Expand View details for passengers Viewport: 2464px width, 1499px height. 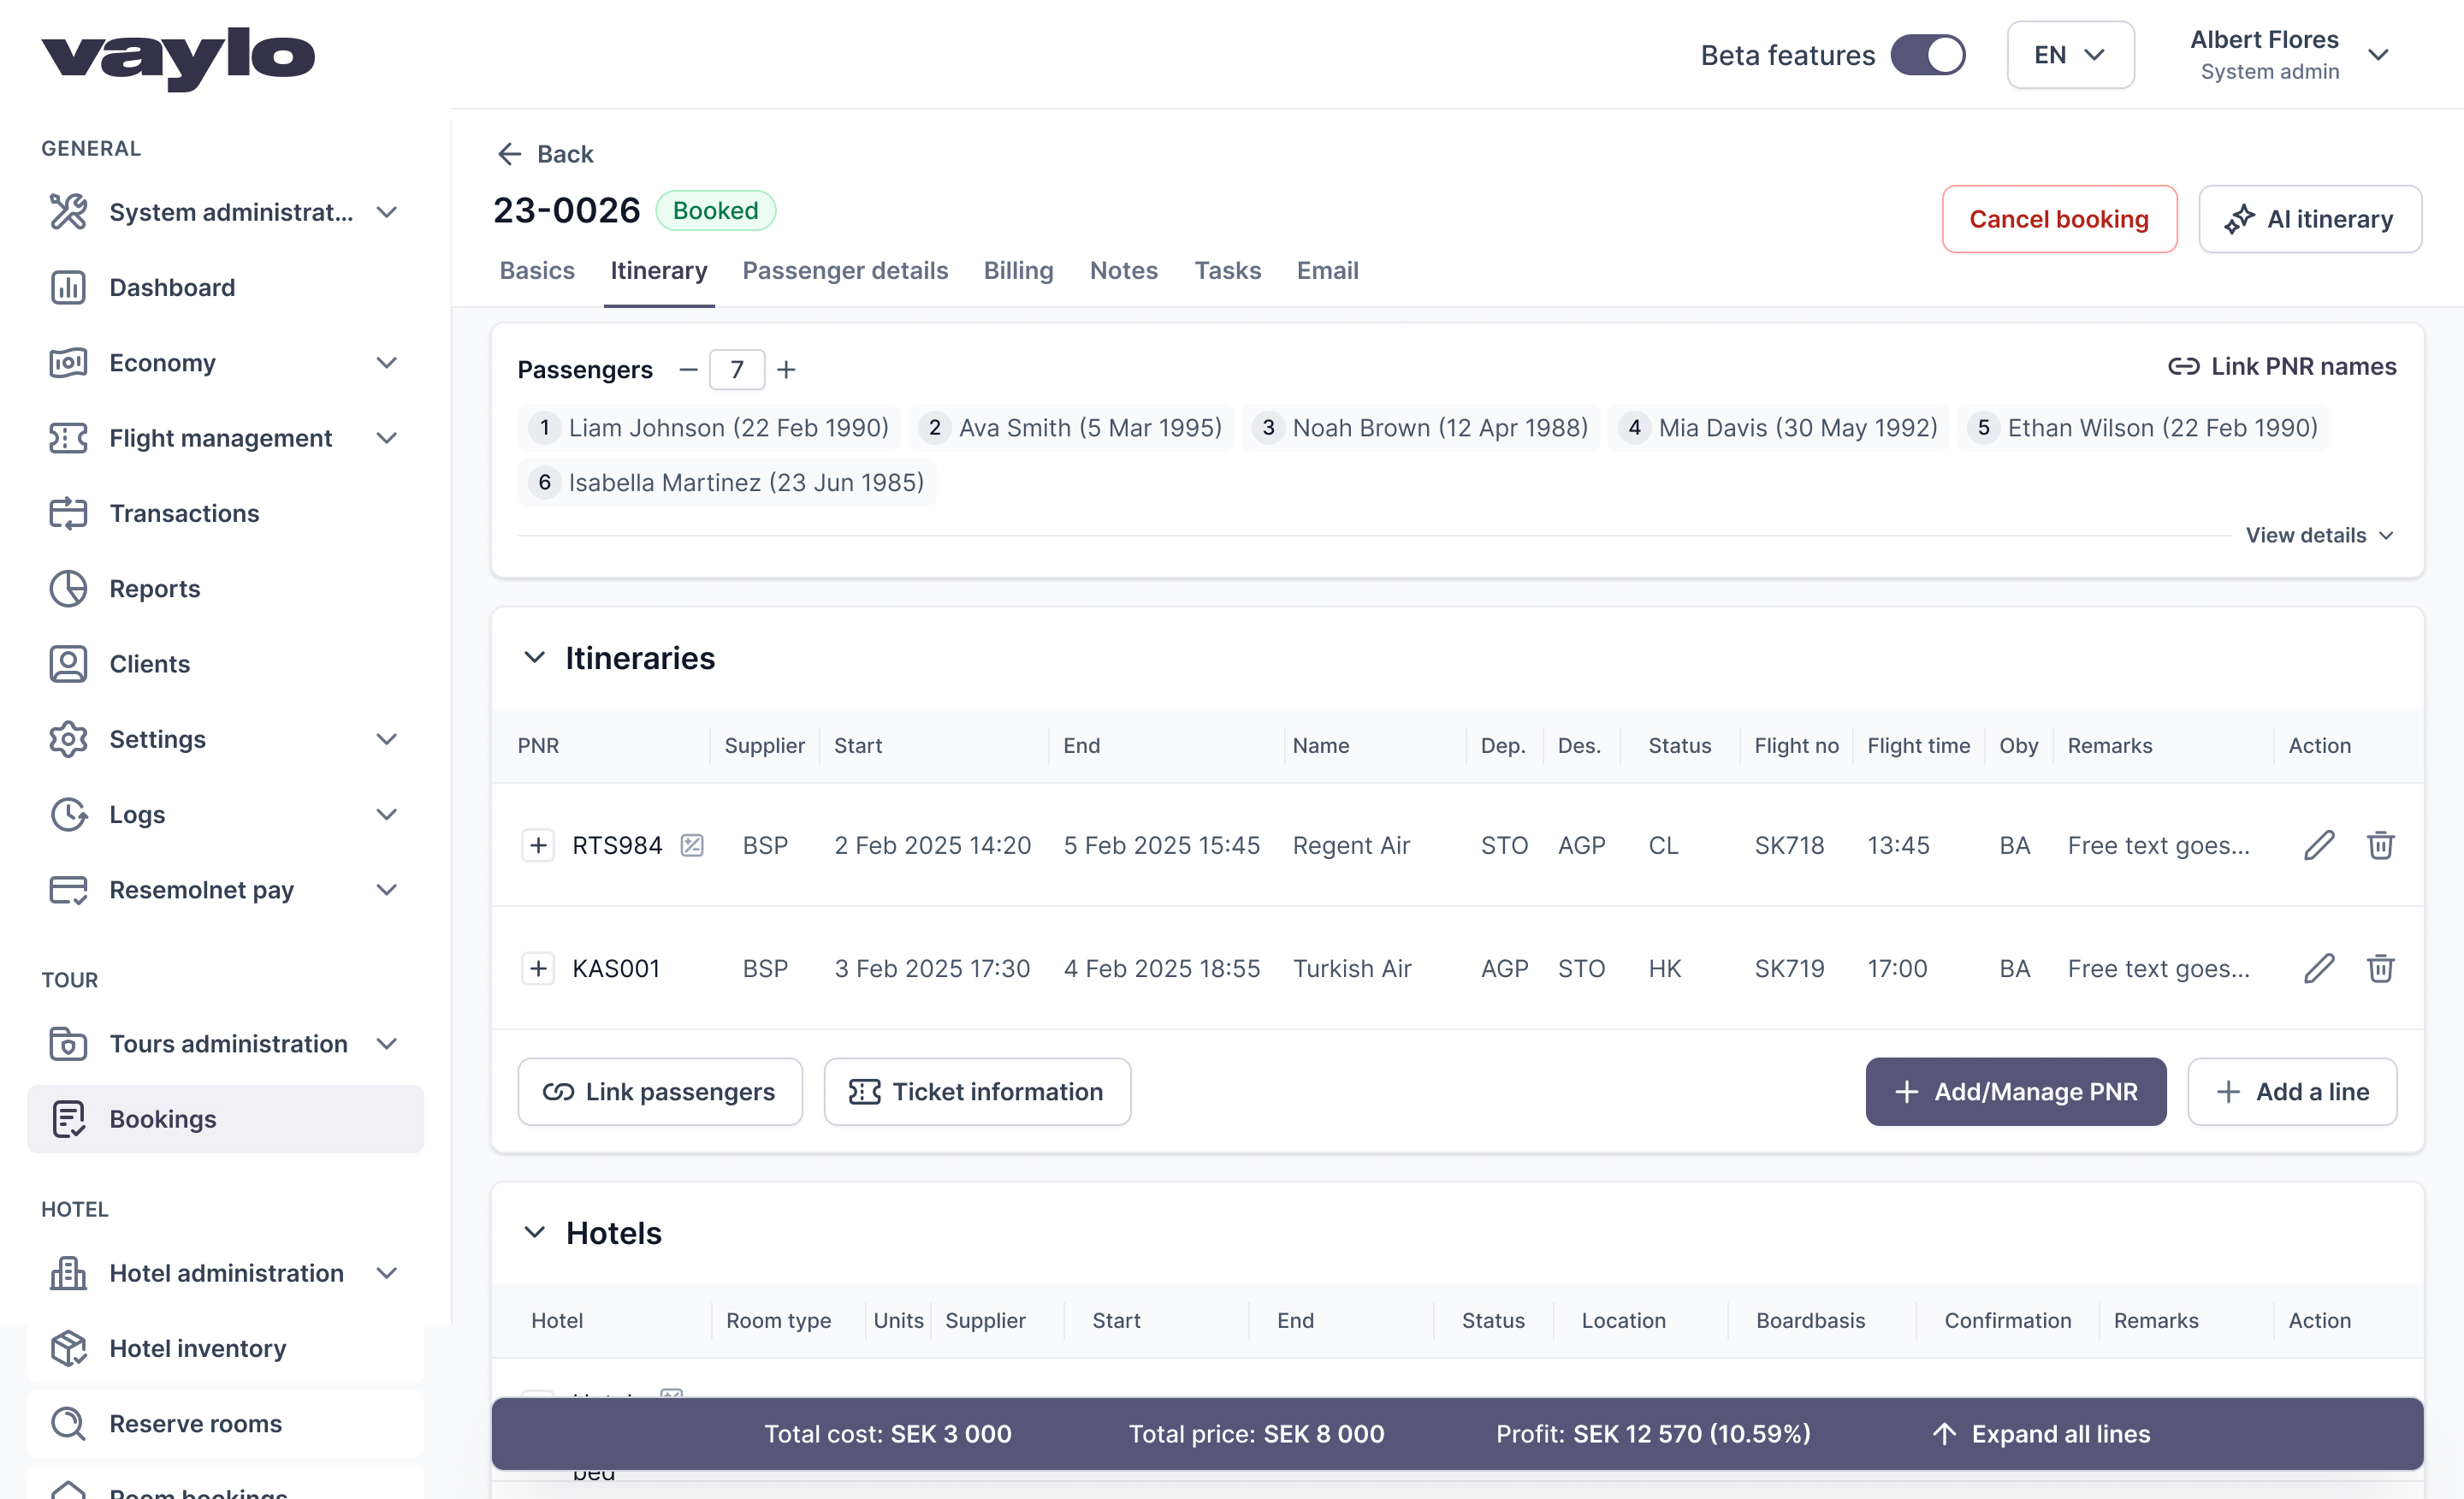click(x=2319, y=535)
